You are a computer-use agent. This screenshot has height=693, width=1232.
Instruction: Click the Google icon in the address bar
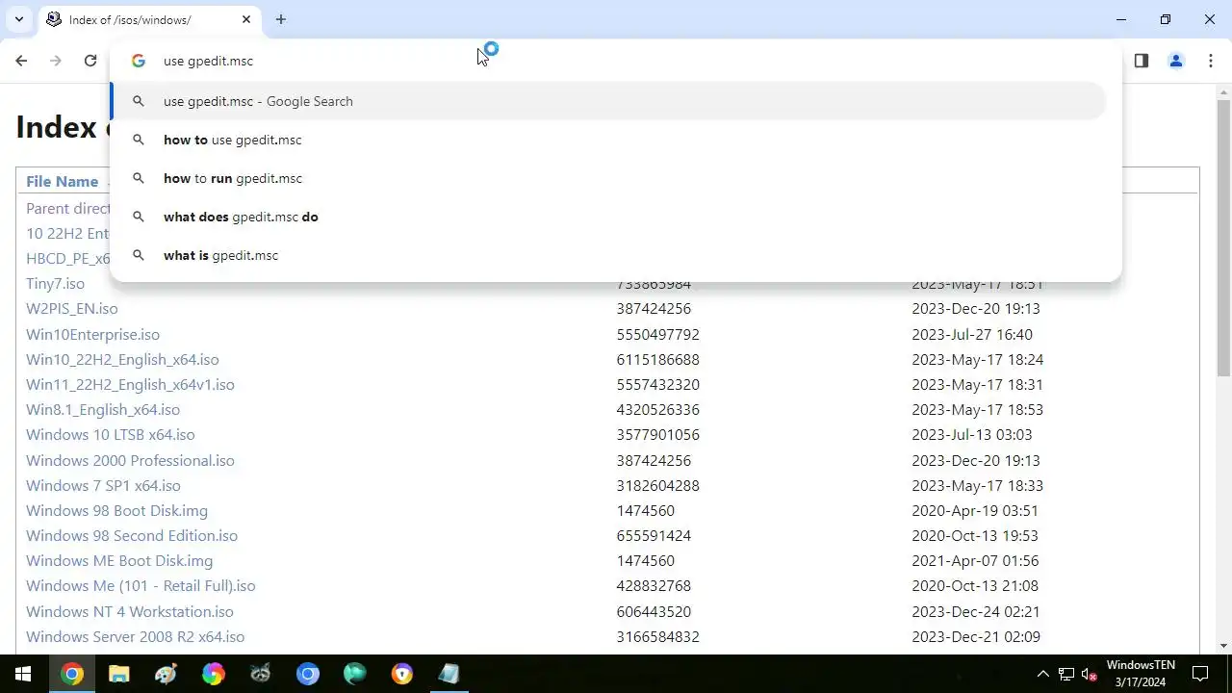138,61
